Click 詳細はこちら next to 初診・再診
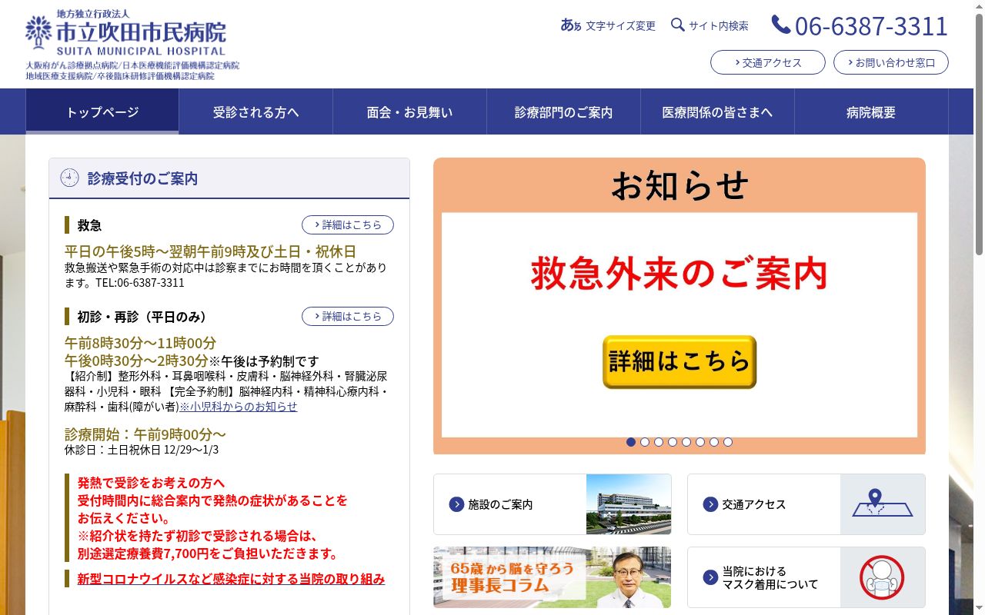The height and width of the screenshot is (615, 985). tap(348, 316)
